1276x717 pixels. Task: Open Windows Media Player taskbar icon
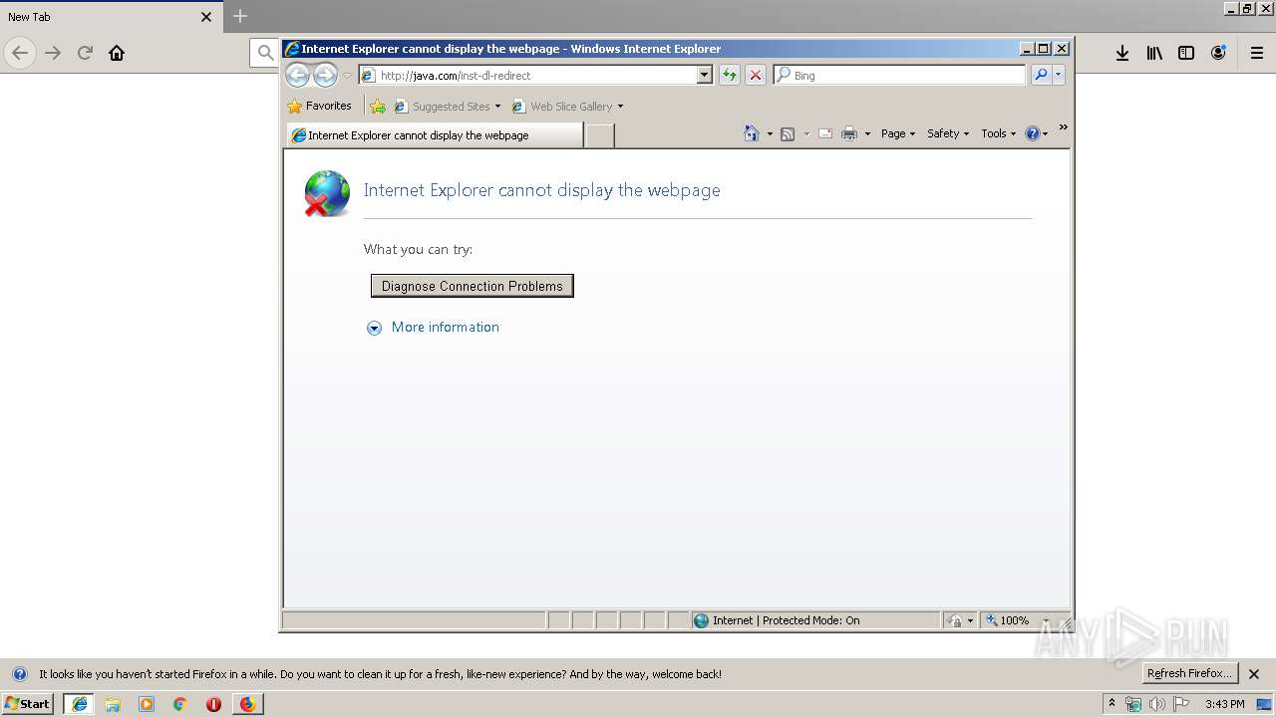(x=147, y=704)
